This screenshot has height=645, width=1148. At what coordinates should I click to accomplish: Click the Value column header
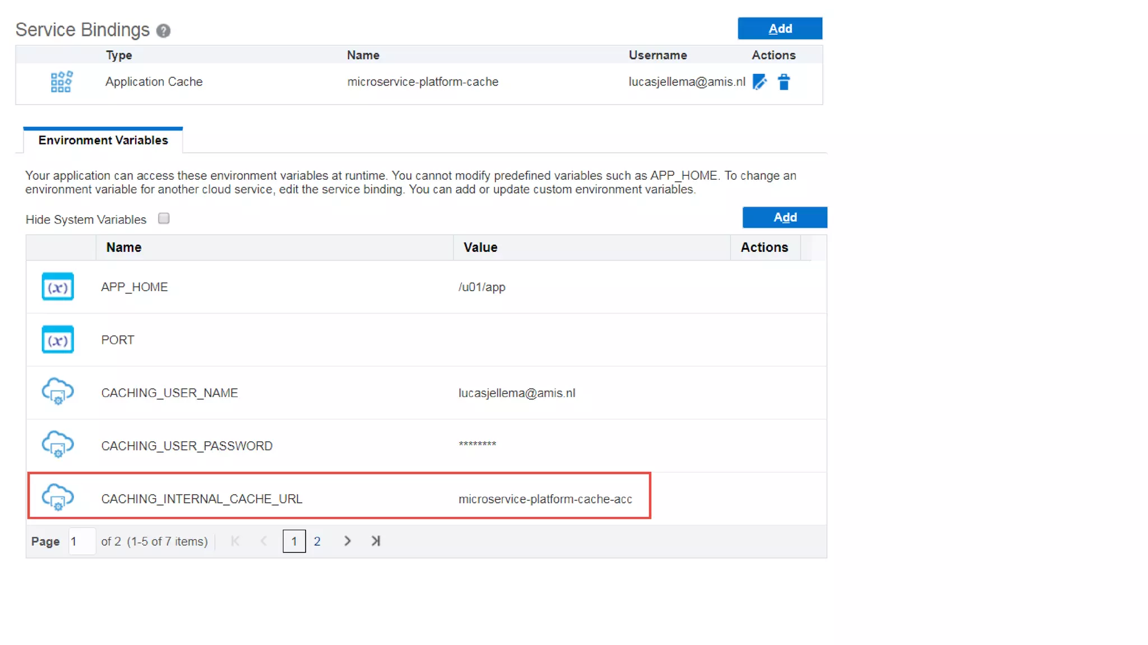coord(480,247)
